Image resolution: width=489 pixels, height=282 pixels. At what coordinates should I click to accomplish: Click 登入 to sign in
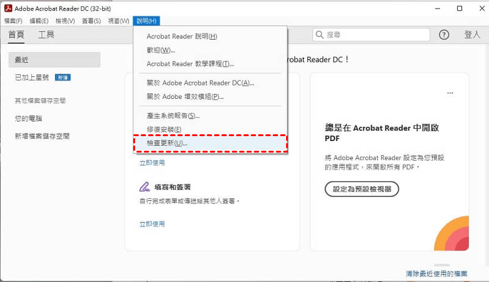[472, 35]
